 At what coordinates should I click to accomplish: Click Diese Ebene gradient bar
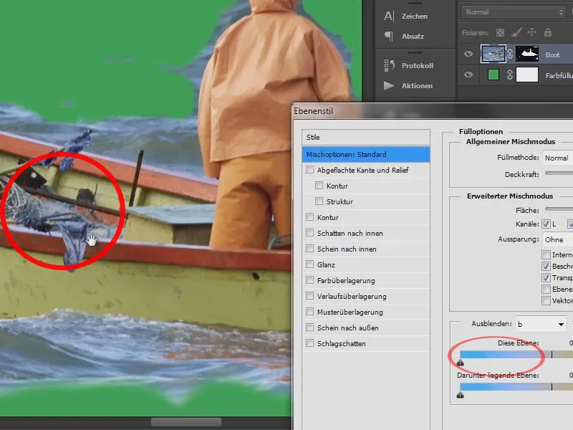pyautogui.click(x=516, y=354)
